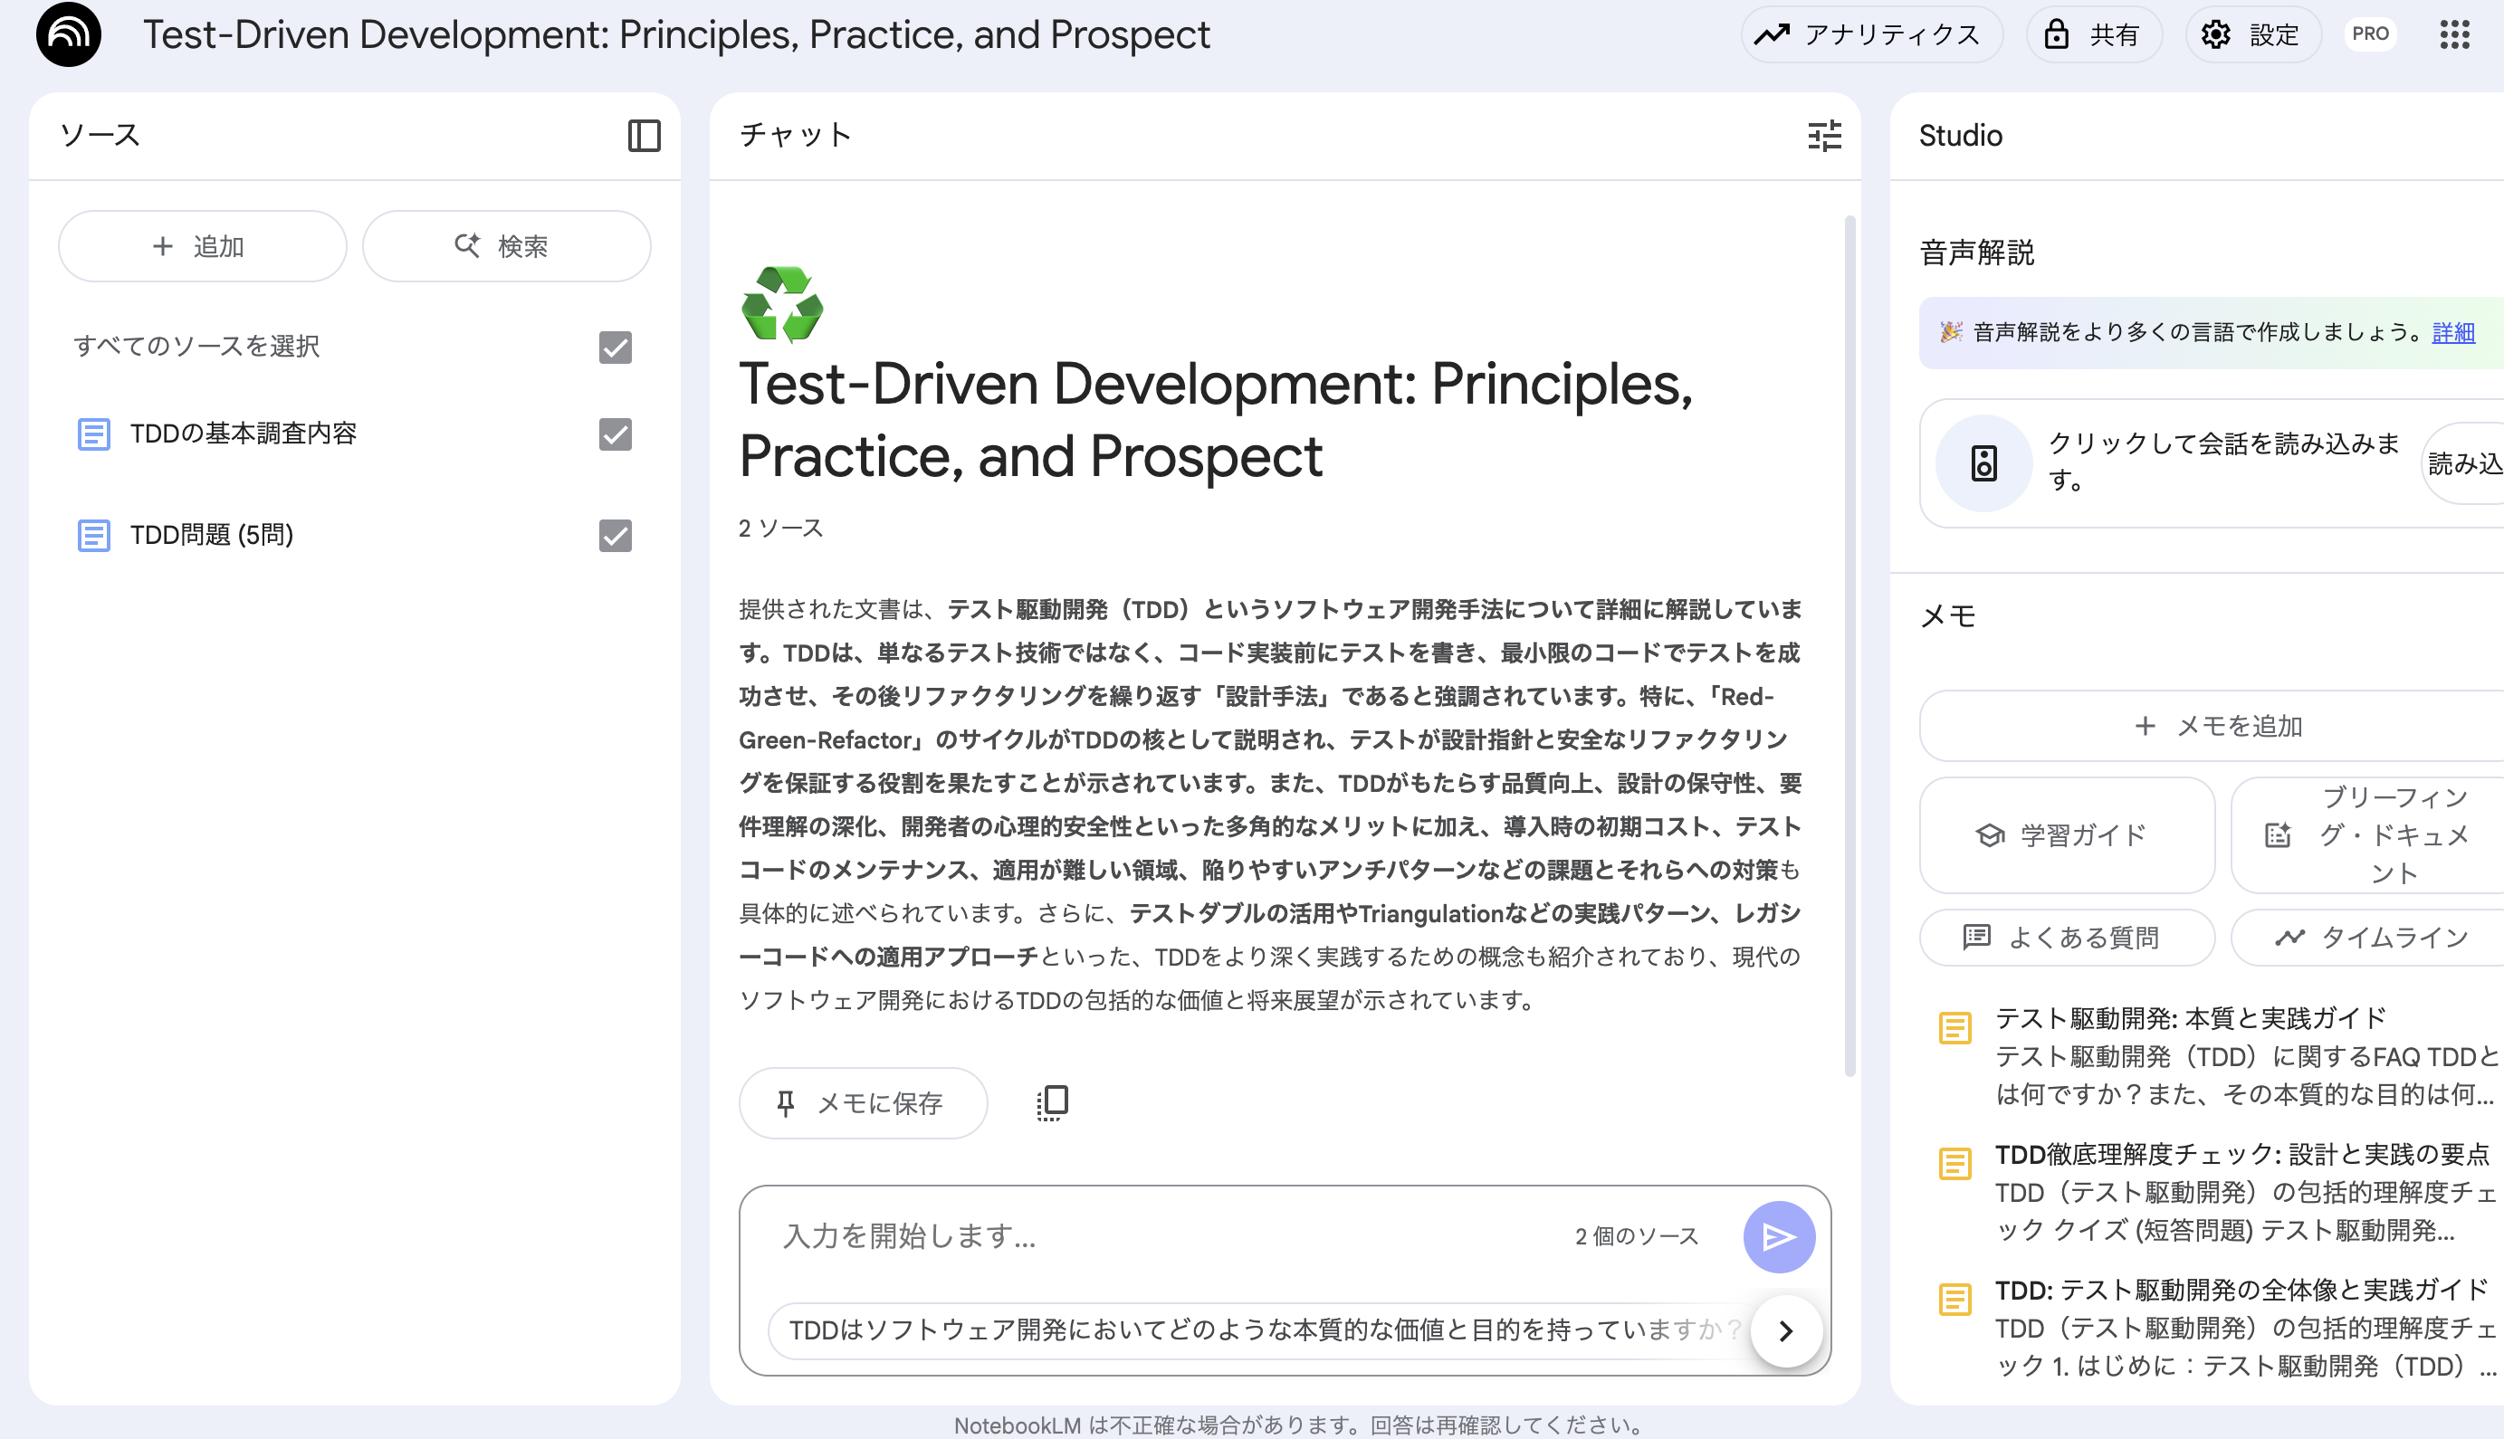
Task: Toggle すべてのソースを選択 checkbox
Action: pyautogui.click(x=615, y=347)
